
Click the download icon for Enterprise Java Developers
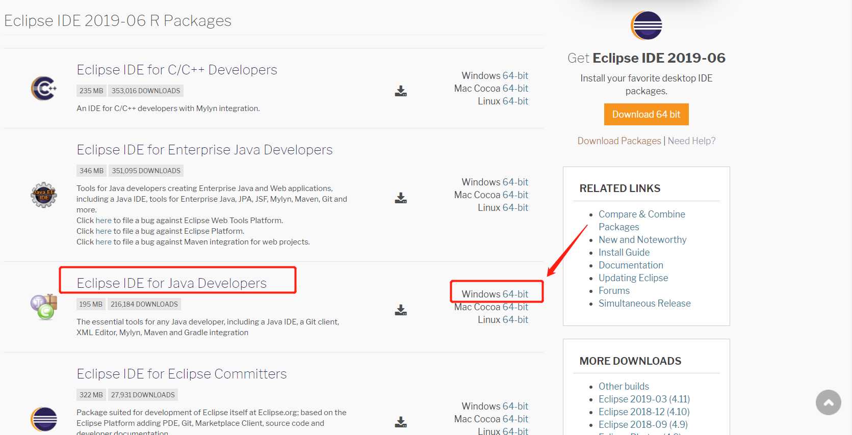point(401,198)
